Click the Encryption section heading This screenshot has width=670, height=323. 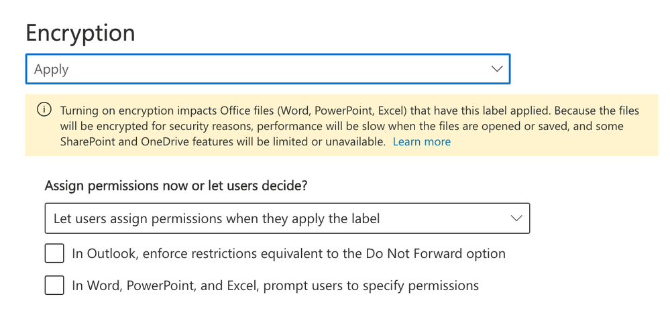tap(80, 33)
